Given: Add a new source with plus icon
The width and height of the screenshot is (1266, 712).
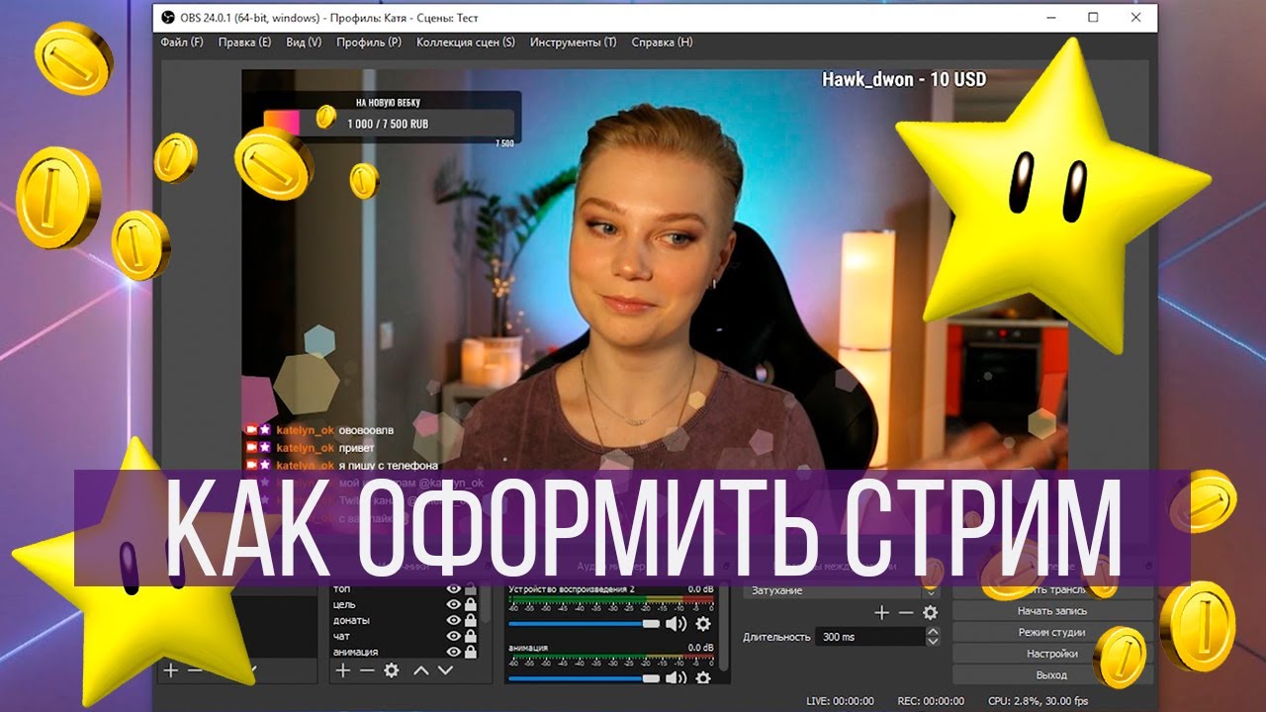Looking at the screenshot, I should point(343,670).
